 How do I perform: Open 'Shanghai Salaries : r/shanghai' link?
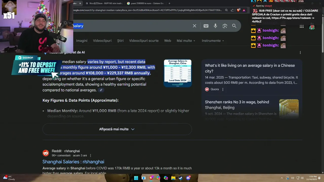pyautogui.click(x=73, y=162)
